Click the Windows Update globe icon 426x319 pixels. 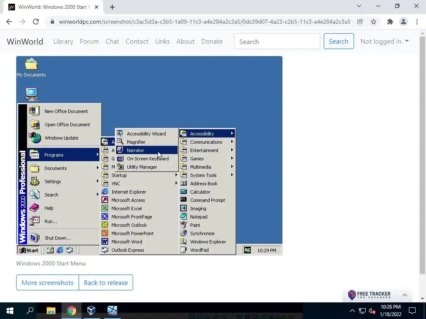35,138
